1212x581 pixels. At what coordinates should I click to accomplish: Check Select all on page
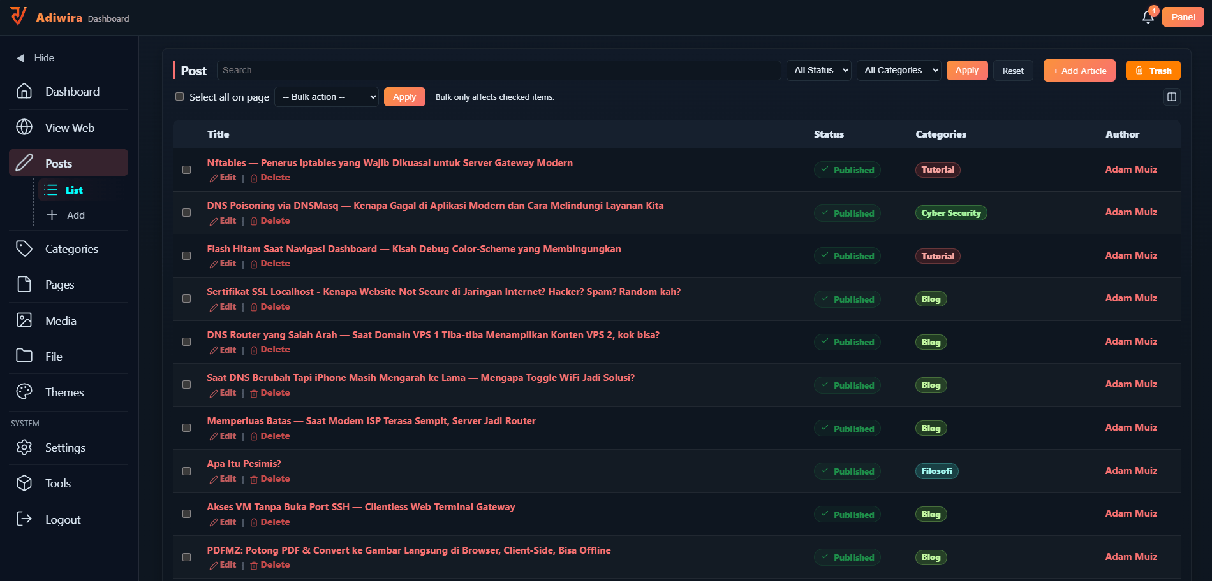click(x=180, y=97)
